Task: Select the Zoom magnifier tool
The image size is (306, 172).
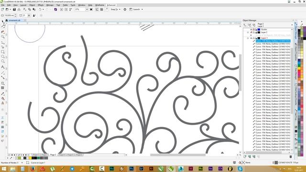Action: click(3, 37)
